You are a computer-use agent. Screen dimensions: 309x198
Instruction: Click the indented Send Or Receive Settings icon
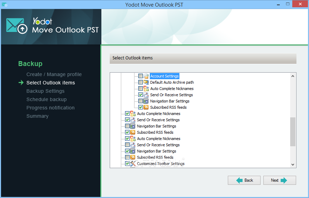coord(146,95)
